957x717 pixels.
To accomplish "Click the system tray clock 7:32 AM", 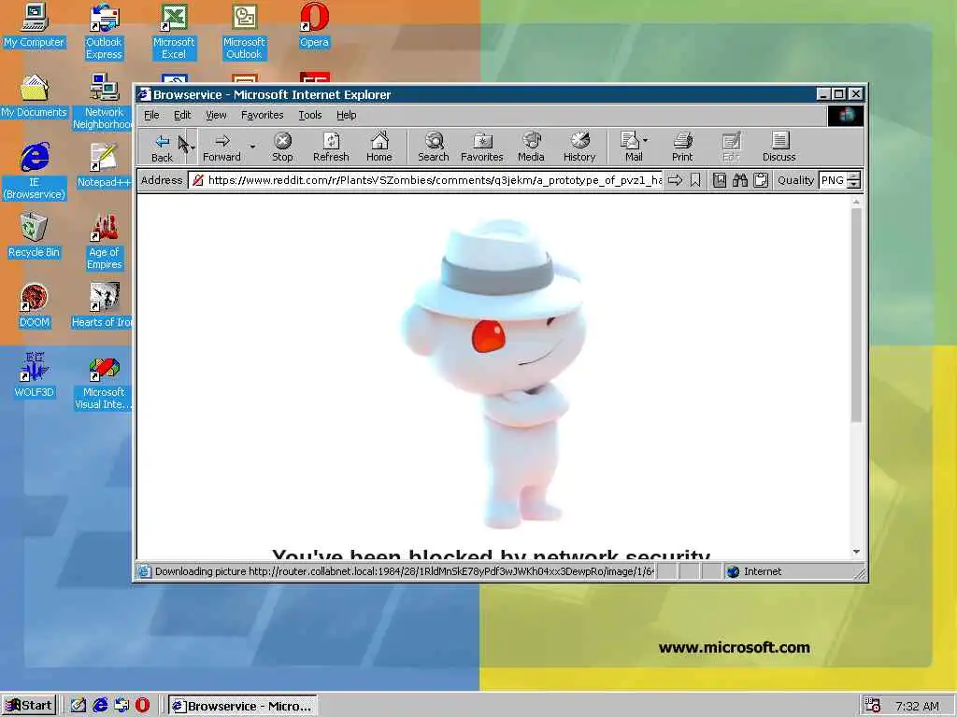I will click(x=917, y=706).
